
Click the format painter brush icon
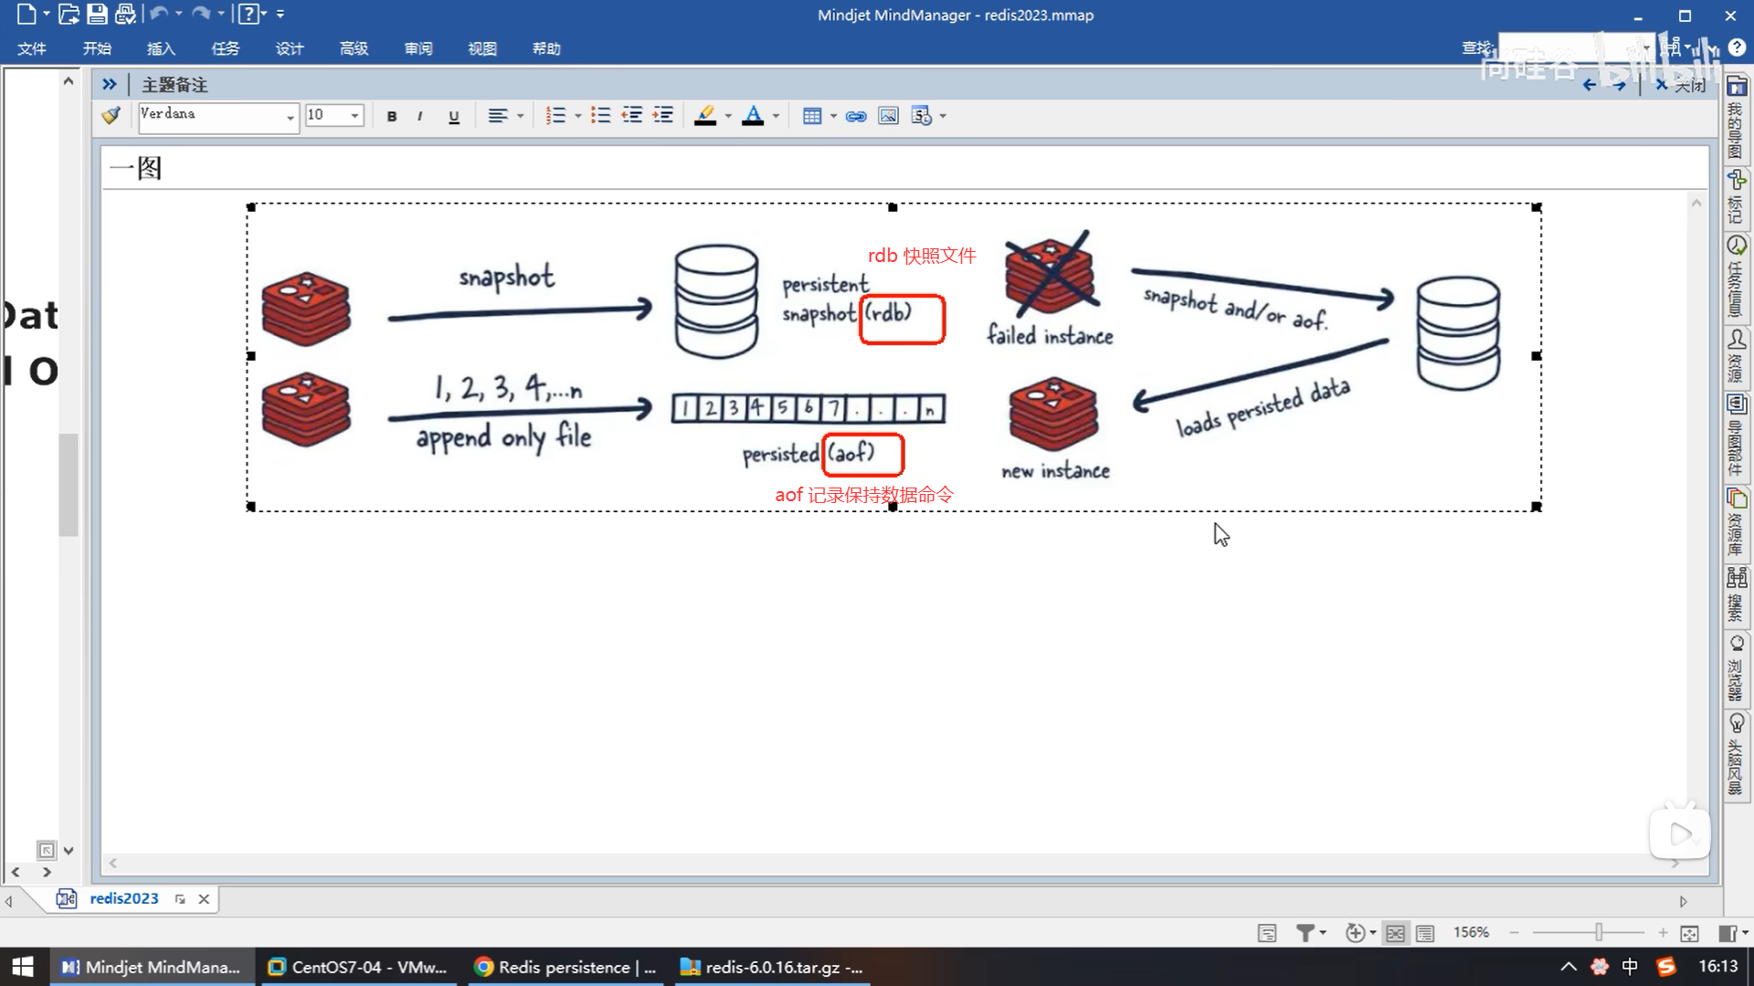tap(111, 116)
